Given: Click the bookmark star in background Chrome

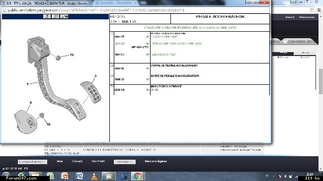Looking at the screenshot, I should point(312,10).
